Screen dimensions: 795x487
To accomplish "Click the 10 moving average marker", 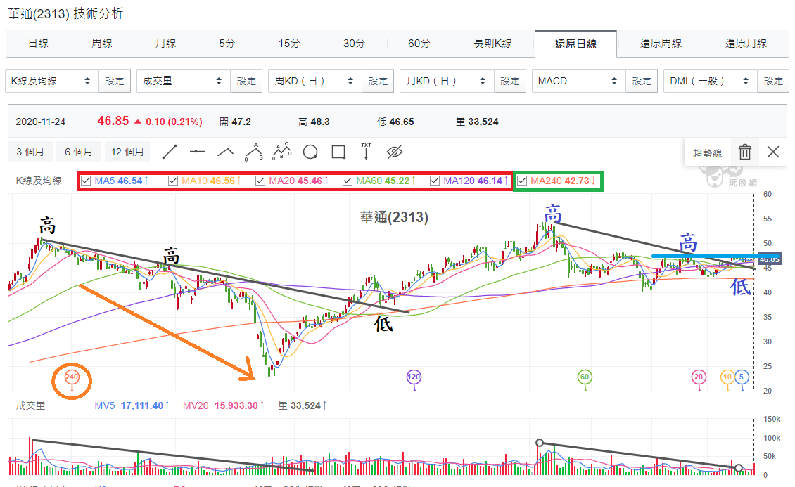I will (x=727, y=377).
